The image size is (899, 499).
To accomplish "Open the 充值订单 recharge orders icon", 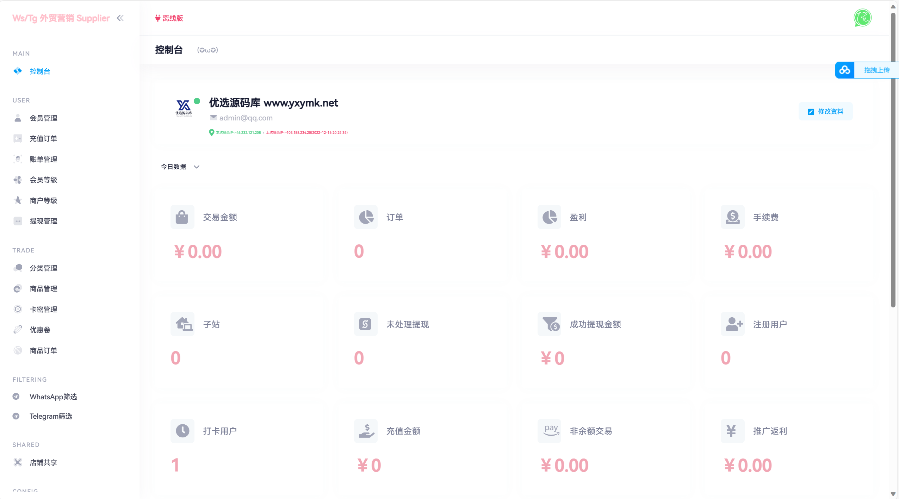I will 18,138.
